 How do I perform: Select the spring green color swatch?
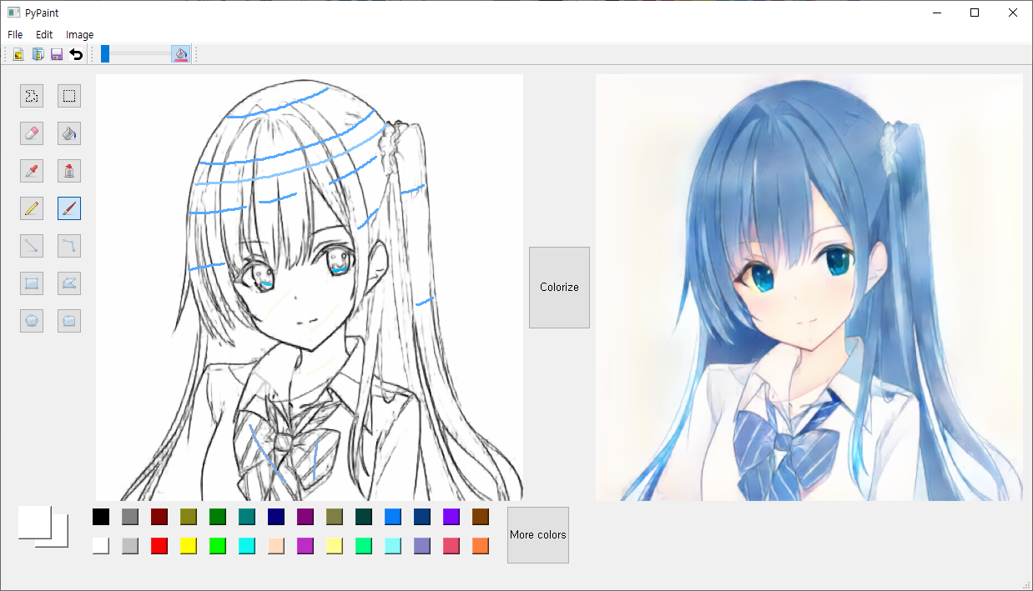(364, 546)
